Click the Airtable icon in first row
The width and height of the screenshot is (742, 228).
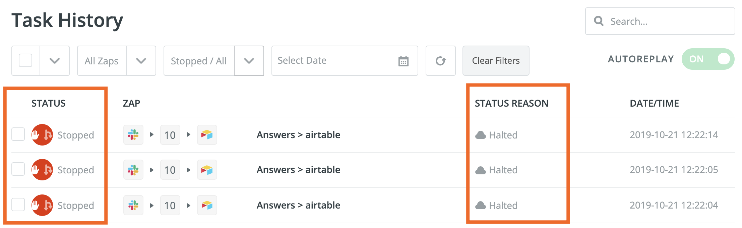pos(207,135)
